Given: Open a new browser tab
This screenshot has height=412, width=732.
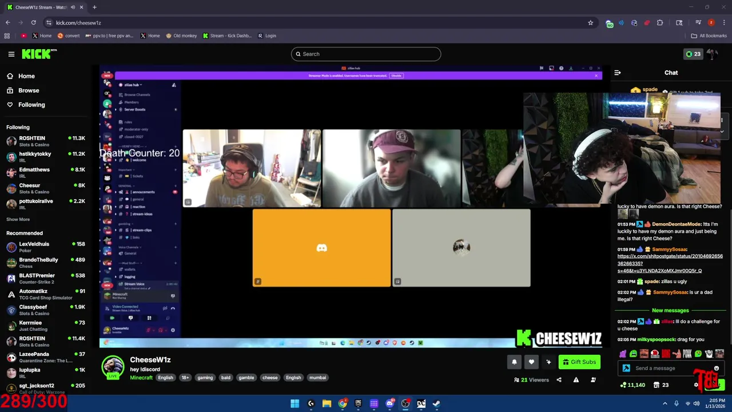Looking at the screenshot, I should click(94, 7).
